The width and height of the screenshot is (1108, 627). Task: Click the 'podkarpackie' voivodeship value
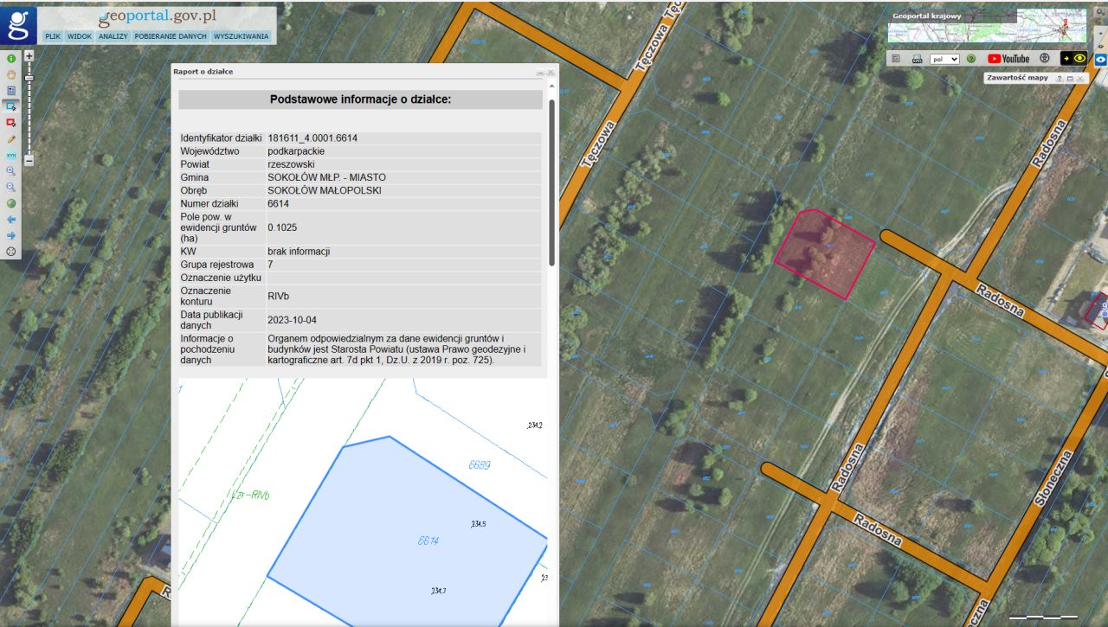[296, 151]
